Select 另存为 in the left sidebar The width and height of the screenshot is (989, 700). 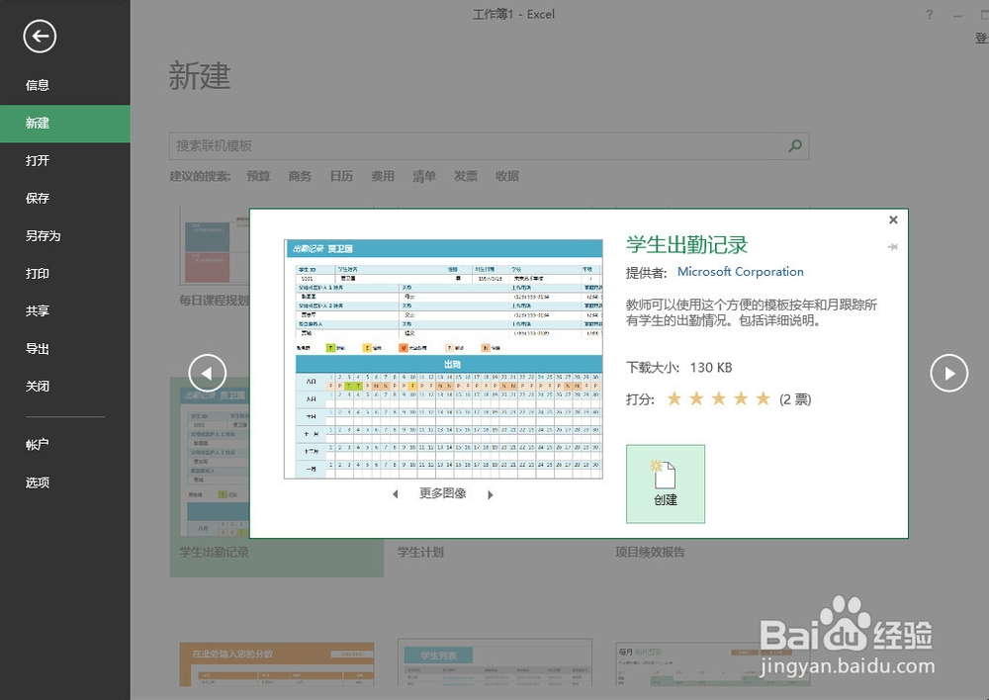pos(42,235)
